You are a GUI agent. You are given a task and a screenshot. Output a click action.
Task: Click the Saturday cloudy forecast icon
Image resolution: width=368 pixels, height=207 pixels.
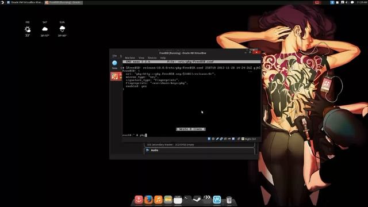click(45, 29)
